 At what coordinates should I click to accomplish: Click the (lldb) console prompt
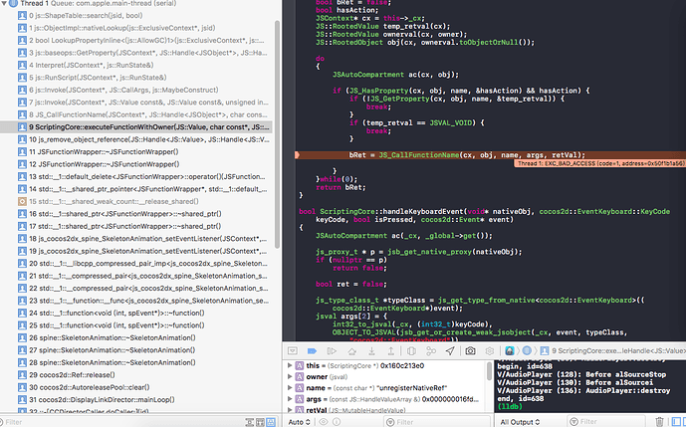point(509,406)
